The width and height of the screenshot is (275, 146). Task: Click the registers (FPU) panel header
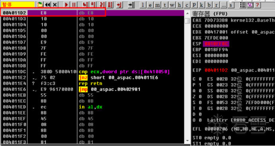coord(233,14)
